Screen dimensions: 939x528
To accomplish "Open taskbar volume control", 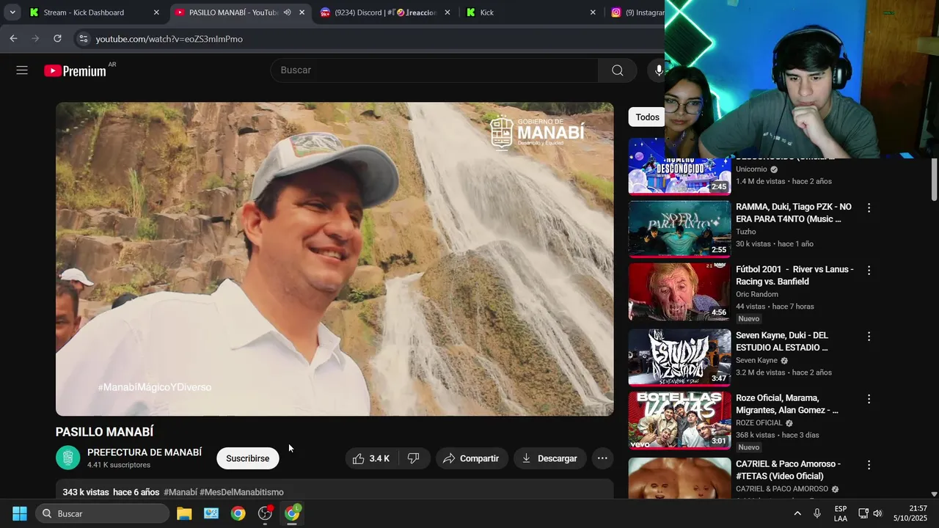I will 877,513.
